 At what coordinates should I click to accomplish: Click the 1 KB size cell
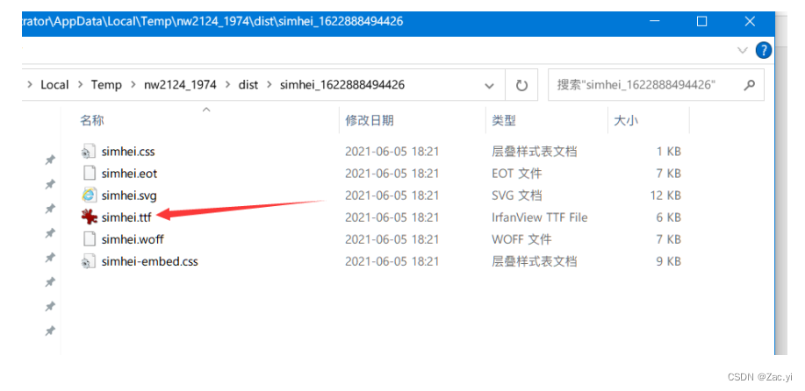point(670,152)
